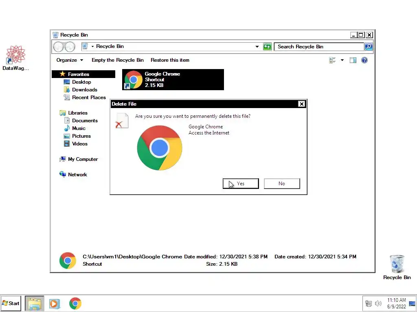
Task: Open the Videos library
Action: (80, 143)
